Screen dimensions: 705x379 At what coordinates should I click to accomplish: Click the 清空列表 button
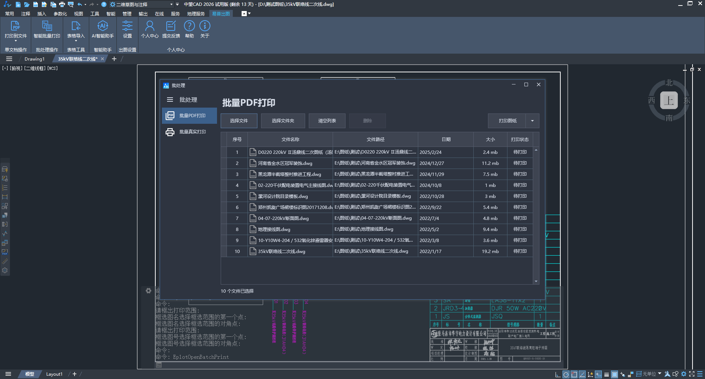coord(327,121)
